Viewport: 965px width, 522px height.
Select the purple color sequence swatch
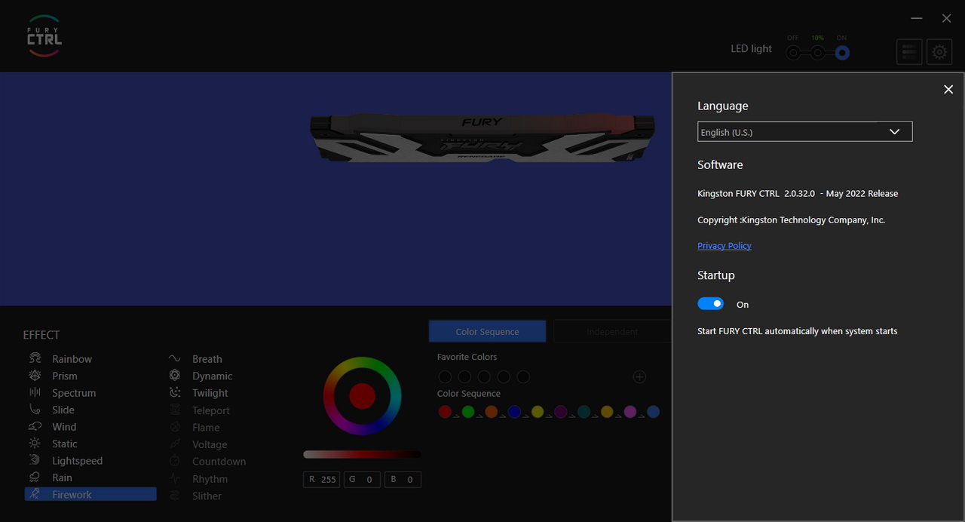click(x=560, y=411)
